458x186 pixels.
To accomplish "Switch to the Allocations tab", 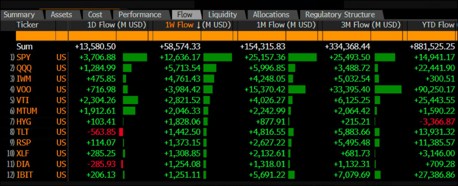I will tap(271, 15).
